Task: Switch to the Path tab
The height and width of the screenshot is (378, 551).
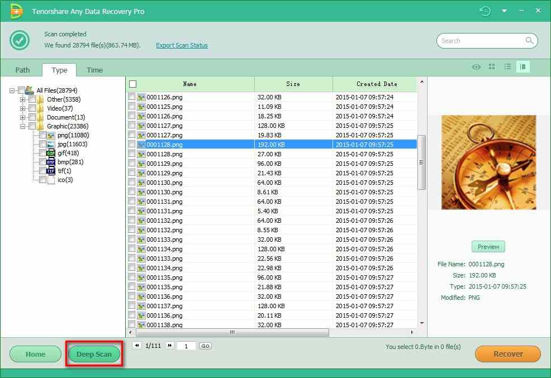Action: (x=22, y=70)
